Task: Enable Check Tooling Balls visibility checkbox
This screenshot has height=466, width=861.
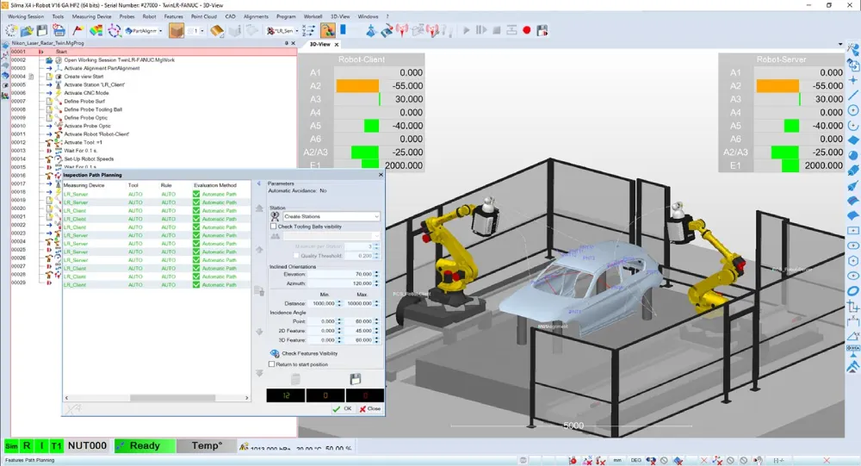Action: (x=274, y=227)
